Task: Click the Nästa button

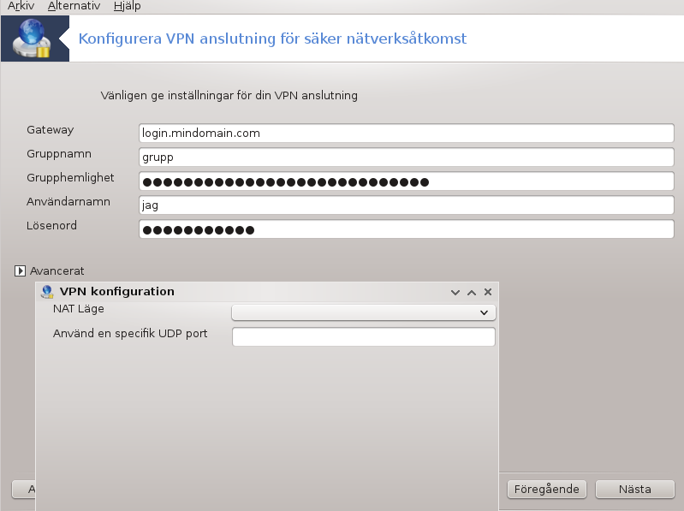Action: click(x=634, y=490)
